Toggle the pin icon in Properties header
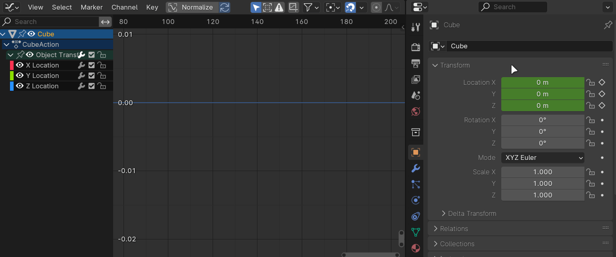The height and width of the screenshot is (257, 616). tap(608, 25)
